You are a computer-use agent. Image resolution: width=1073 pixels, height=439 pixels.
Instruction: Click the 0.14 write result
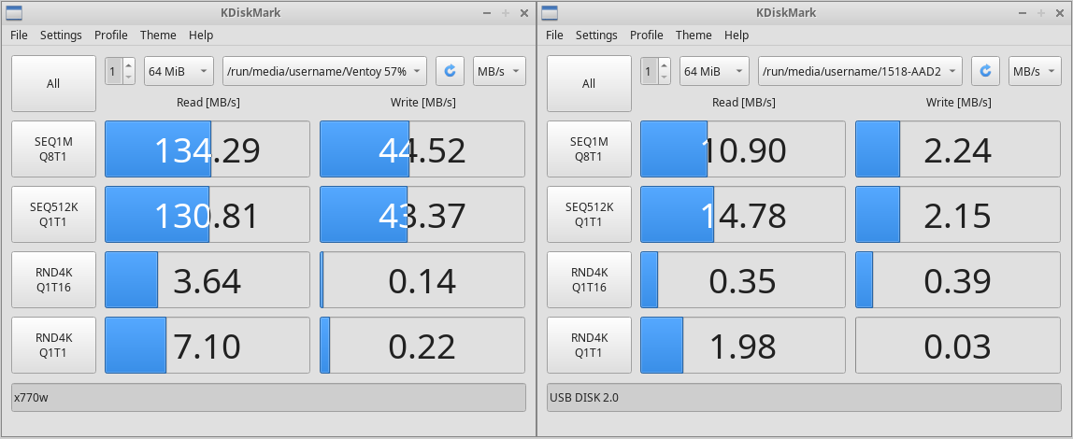(422, 279)
